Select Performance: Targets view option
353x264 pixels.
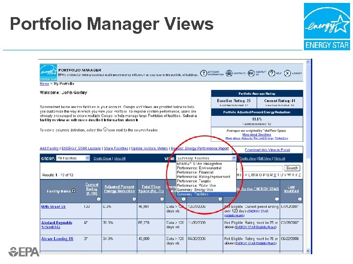coord(194,181)
